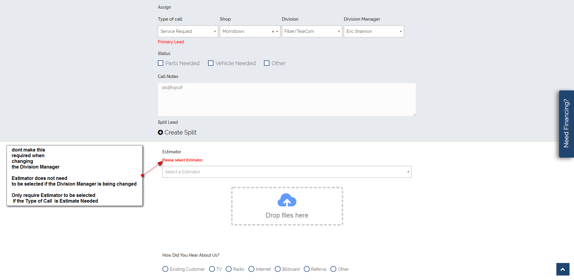Screen dimensions: 574x280
Task: Pick the Billboard radio option
Action: coord(278,269)
